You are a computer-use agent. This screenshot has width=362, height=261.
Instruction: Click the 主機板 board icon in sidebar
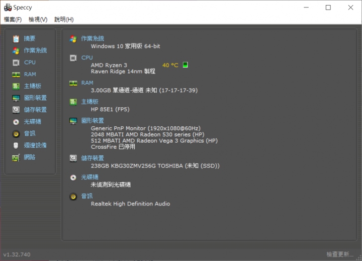pos(16,86)
